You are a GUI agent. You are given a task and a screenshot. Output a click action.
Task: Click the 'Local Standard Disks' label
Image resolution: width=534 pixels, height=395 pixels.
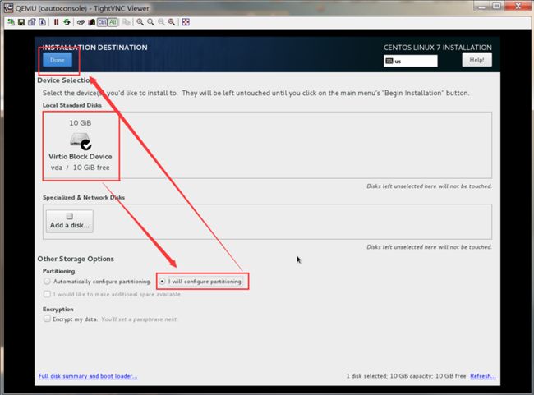[x=71, y=105]
